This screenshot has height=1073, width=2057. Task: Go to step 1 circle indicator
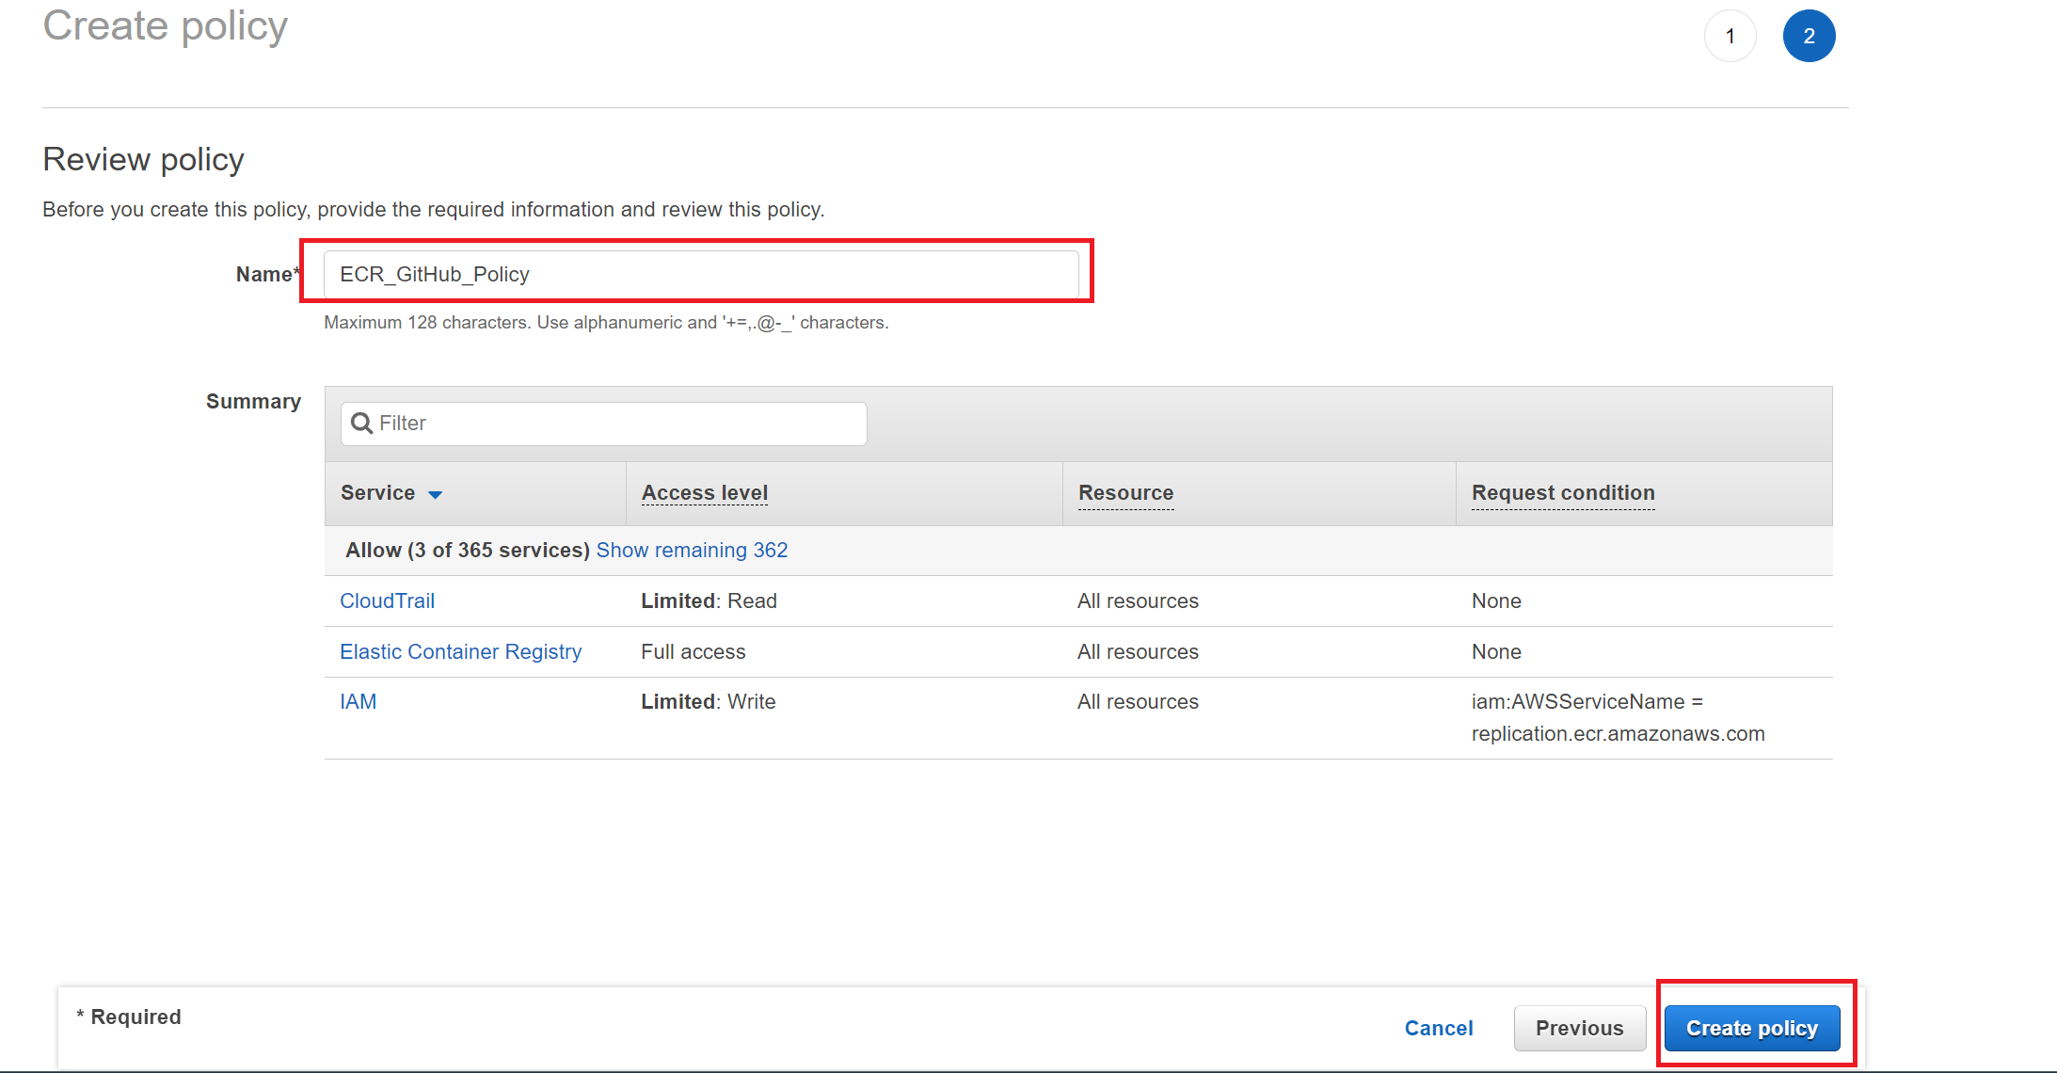click(x=1730, y=36)
